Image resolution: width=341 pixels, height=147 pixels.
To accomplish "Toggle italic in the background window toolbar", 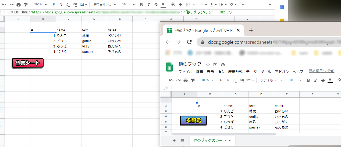I will [x=149, y=5].
